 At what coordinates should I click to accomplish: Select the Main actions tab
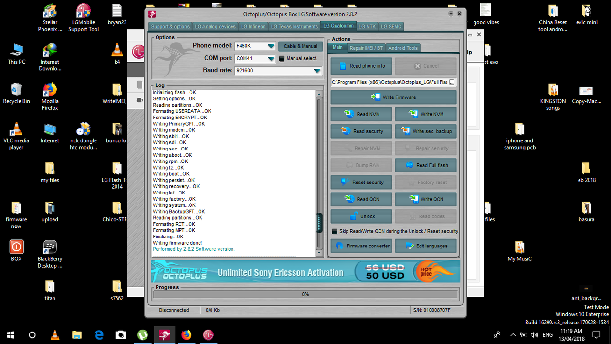[337, 47]
